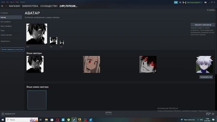The height and width of the screenshot is (122, 217).
Task: Open the red-and-black taskbar app icon
Action: pos(85,120)
